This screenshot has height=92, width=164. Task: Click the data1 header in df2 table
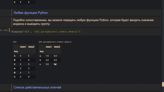pos(23,47)
